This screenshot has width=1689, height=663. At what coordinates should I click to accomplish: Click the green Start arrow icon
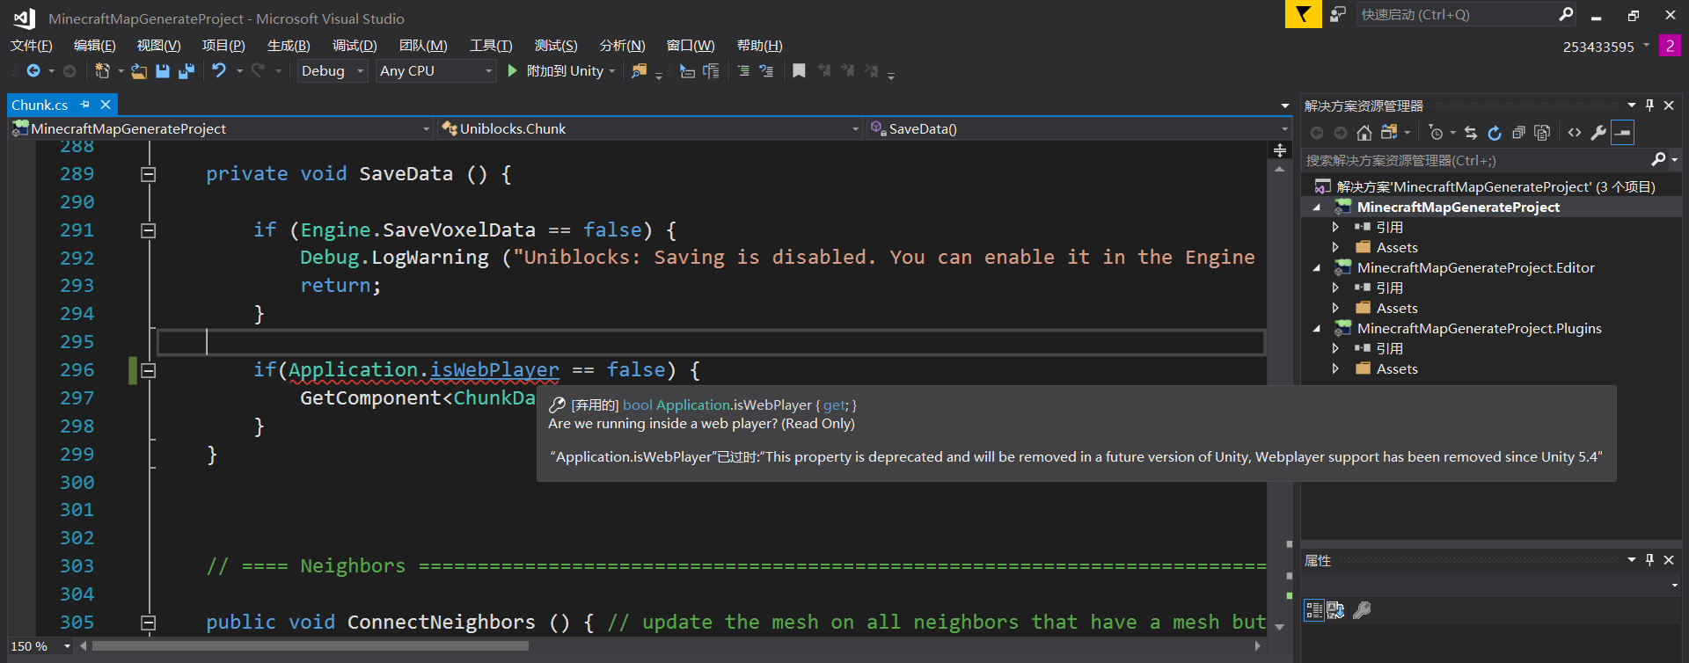(513, 70)
